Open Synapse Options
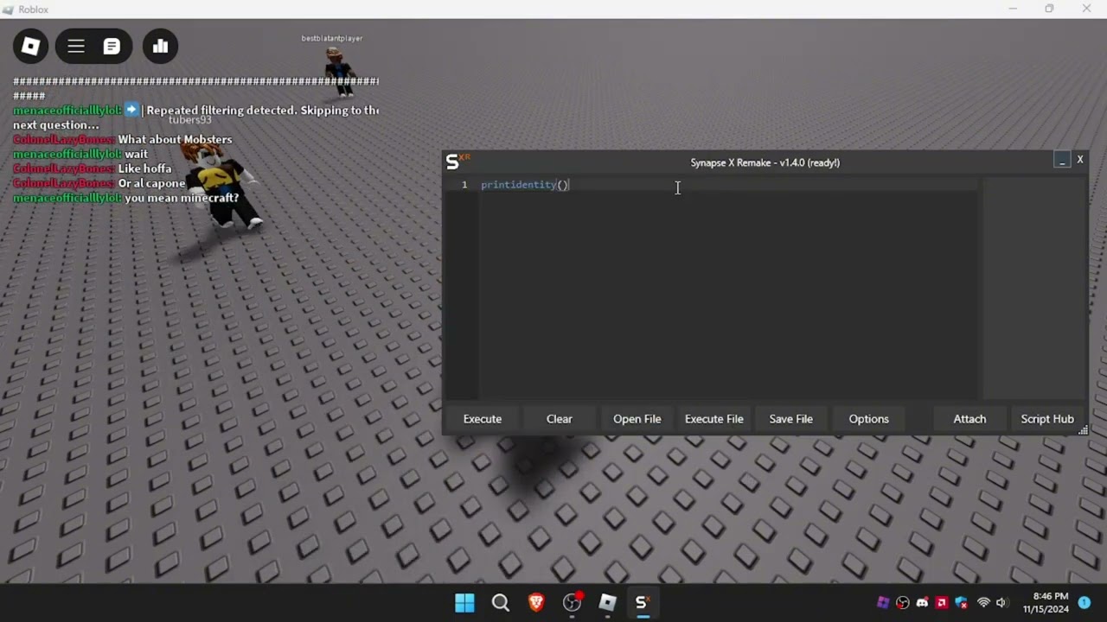 click(869, 419)
